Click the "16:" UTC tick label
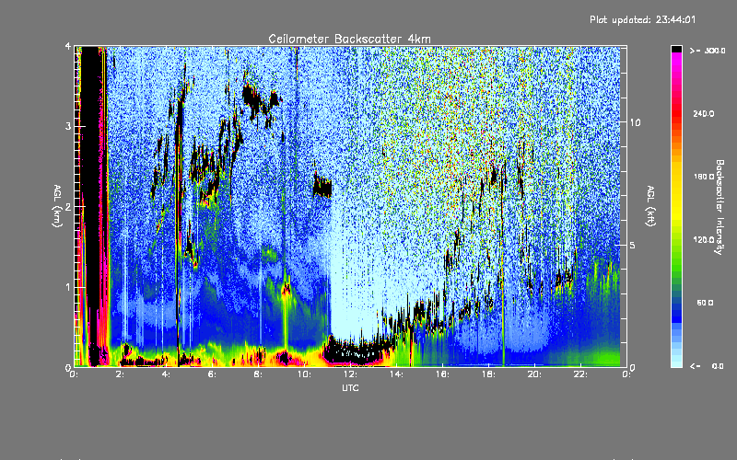Screen dimensions: 737x460 point(442,374)
